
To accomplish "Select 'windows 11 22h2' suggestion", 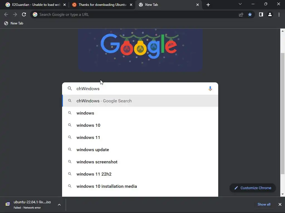I will (x=140, y=174).
